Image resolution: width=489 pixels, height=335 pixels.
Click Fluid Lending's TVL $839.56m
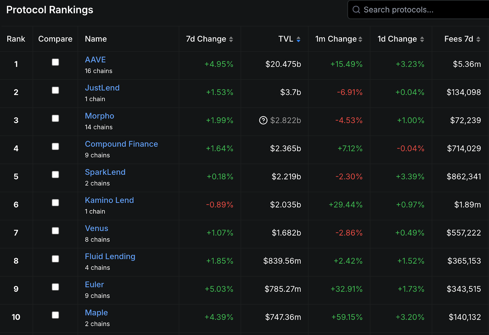(x=282, y=261)
